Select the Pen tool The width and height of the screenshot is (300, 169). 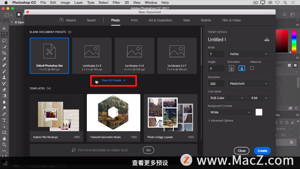4,114
